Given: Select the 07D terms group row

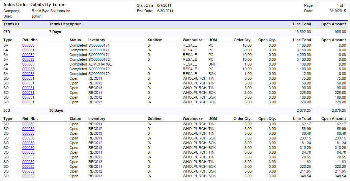Looking at the screenshot, I should (x=7, y=32).
